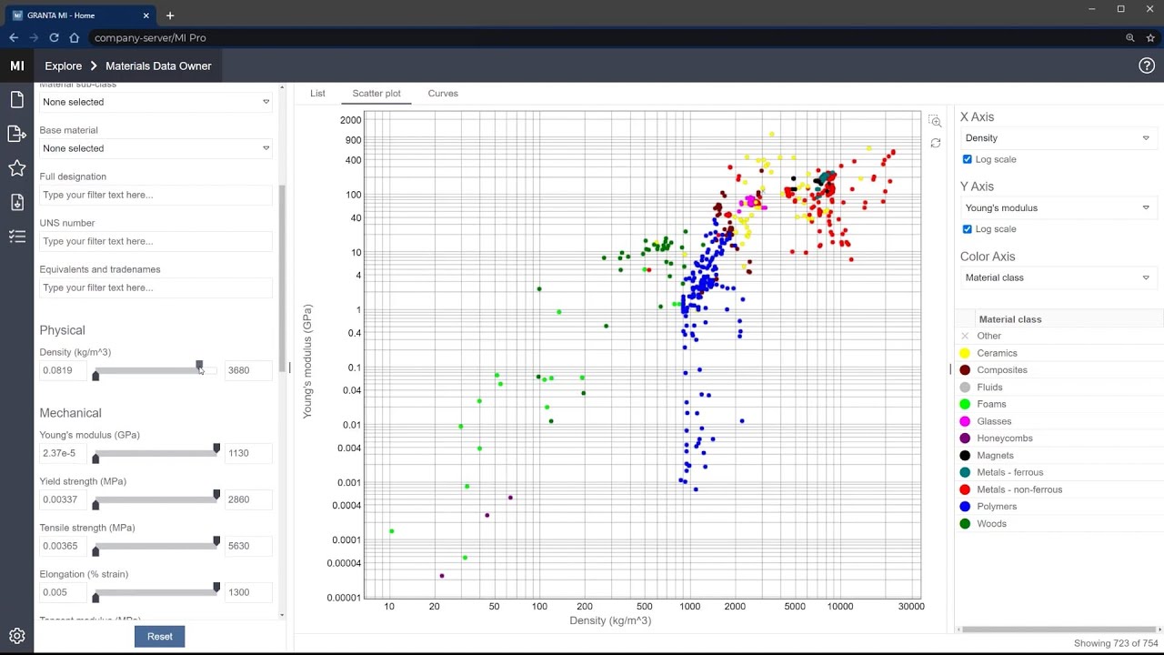Open Settings gear in sidebar
Screen dimensions: 1164x655
(x=16, y=636)
